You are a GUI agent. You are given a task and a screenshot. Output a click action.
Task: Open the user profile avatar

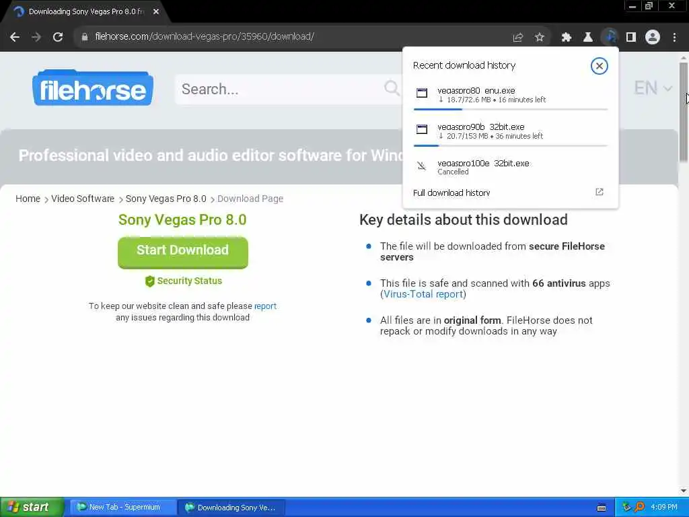(x=653, y=38)
